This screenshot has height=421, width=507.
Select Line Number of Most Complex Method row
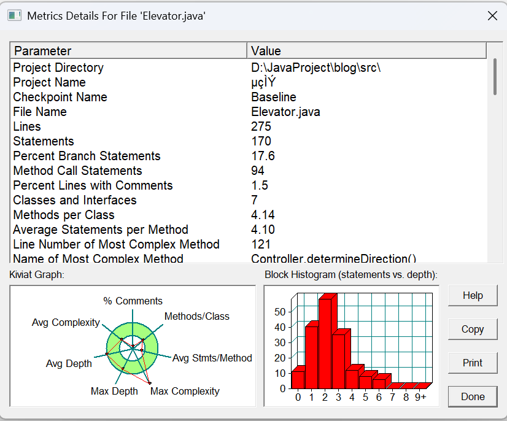point(249,244)
